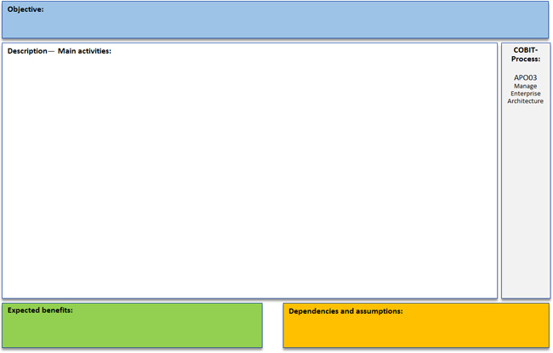Screen dimensions: 553x353
Task: Click the "Main activities:" heading text
Action: click(x=84, y=51)
